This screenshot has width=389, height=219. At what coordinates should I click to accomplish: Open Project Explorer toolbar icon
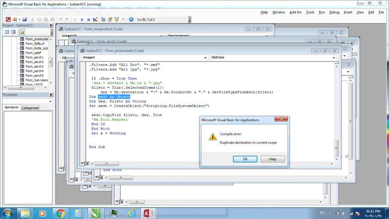click(x=103, y=19)
